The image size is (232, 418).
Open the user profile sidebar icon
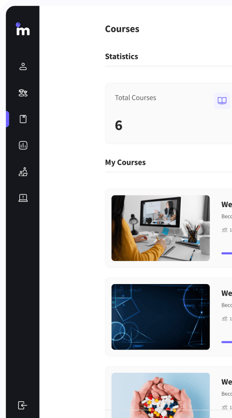(x=23, y=67)
